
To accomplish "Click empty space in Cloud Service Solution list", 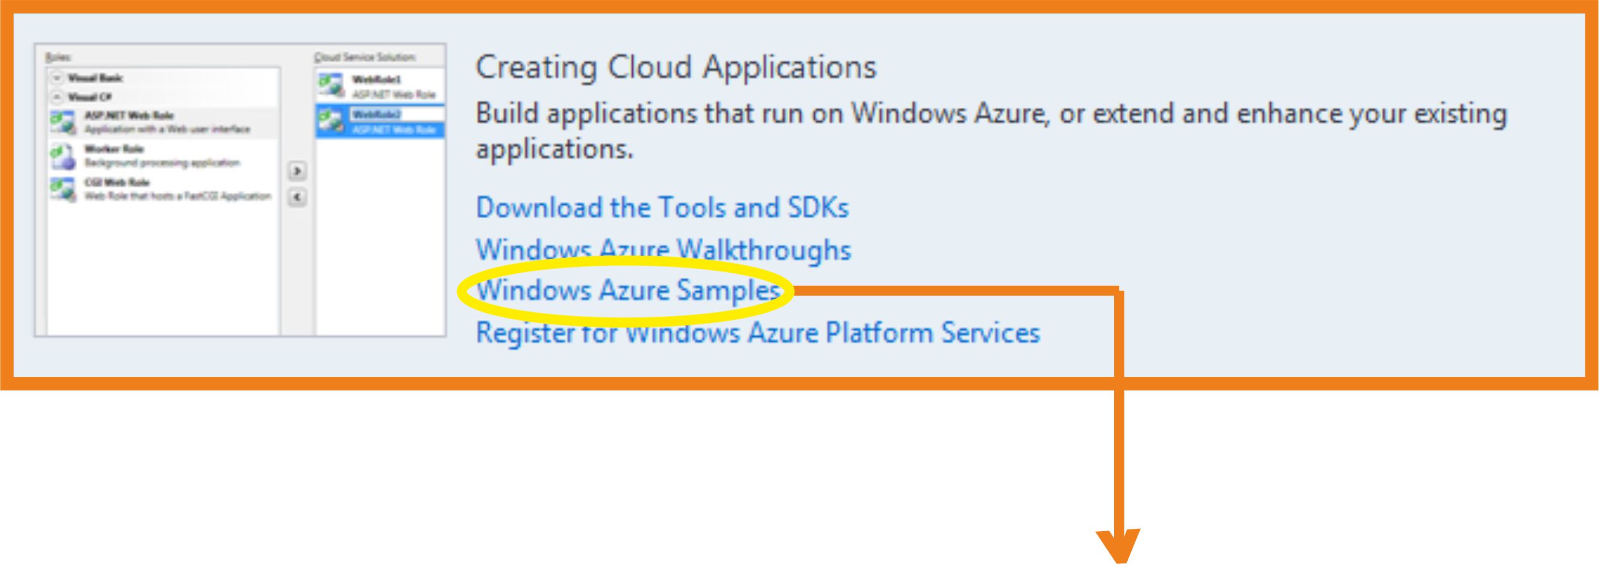I will tap(380, 248).
